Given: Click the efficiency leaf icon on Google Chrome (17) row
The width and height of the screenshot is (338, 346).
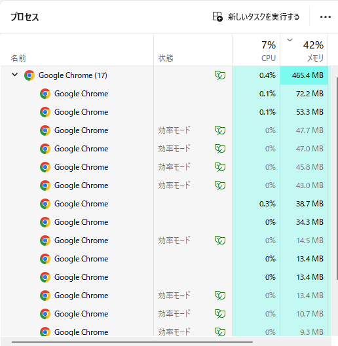Looking at the screenshot, I should pos(220,75).
